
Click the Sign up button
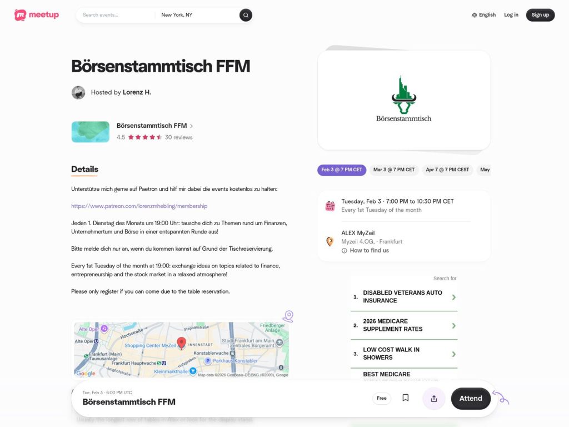coord(540,15)
